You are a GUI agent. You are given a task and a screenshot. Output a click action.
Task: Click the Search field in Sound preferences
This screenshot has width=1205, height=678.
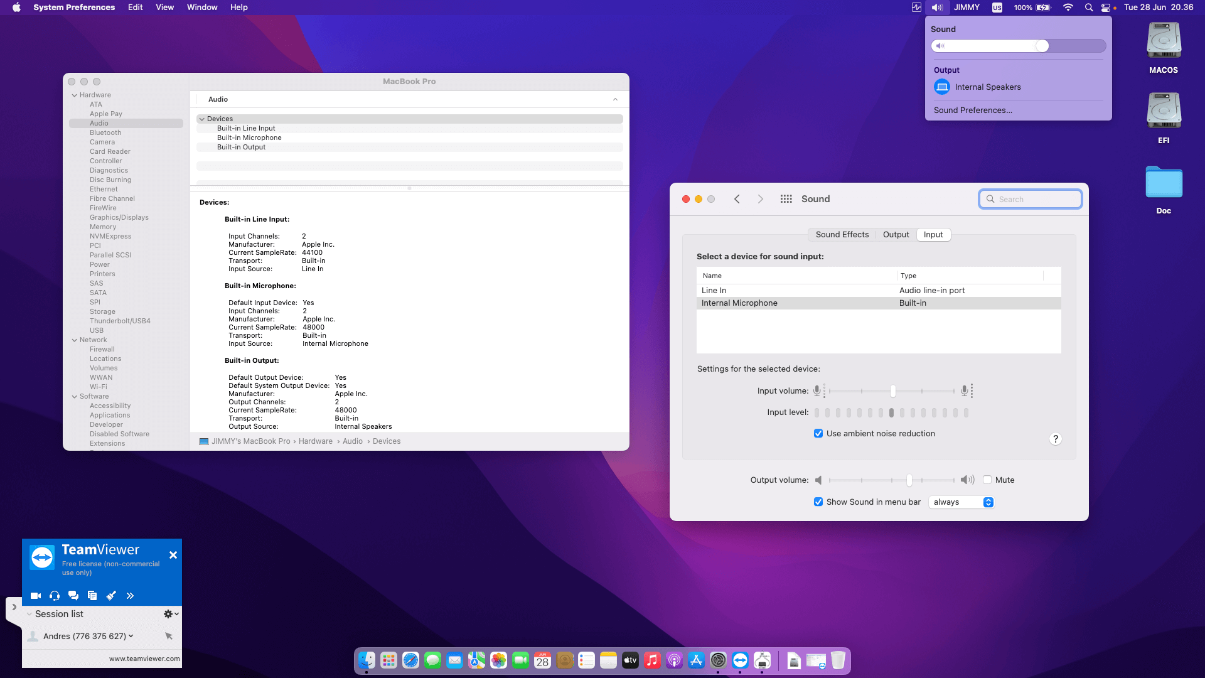point(1030,199)
